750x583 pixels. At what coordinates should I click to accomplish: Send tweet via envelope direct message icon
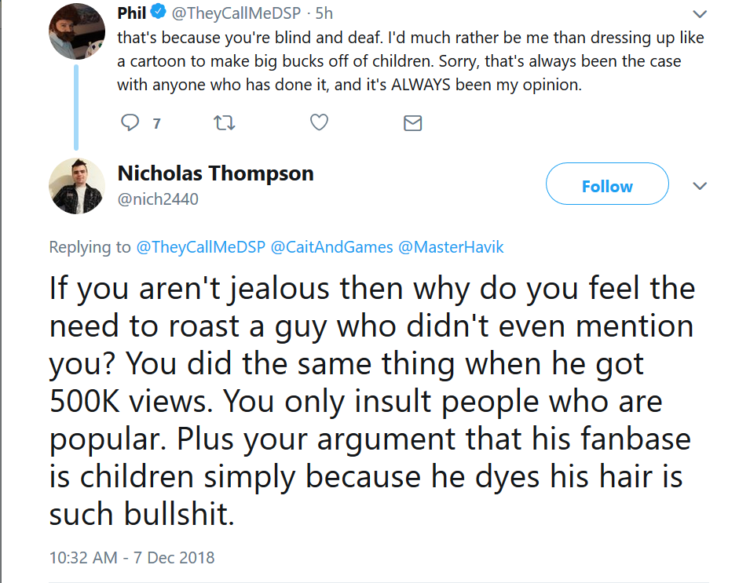(413, 123)
